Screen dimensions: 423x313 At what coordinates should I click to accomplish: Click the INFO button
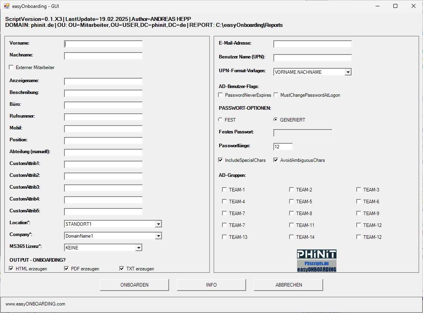(211, 285)
